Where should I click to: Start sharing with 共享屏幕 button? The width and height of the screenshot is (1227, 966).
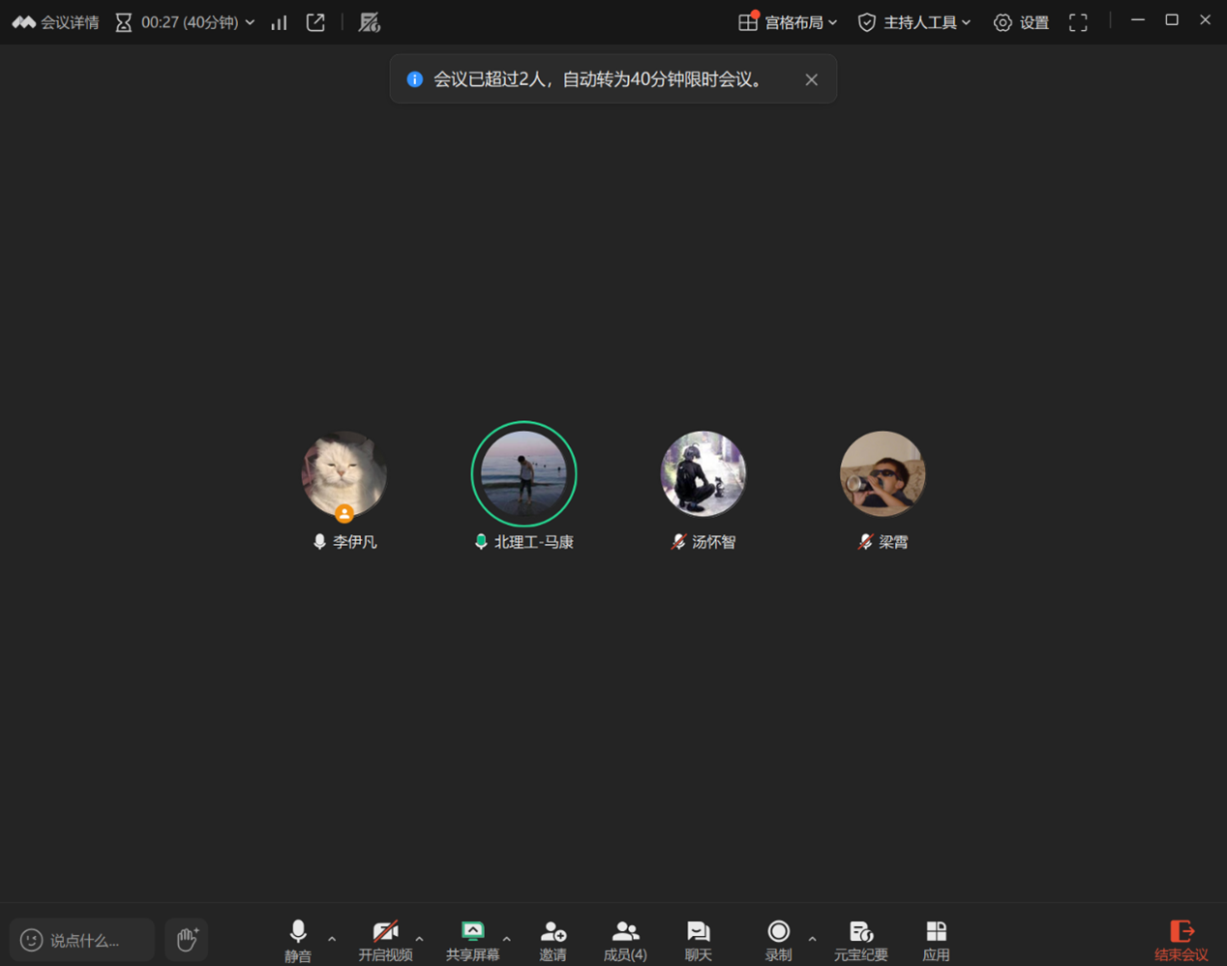(x=472, y=940)
